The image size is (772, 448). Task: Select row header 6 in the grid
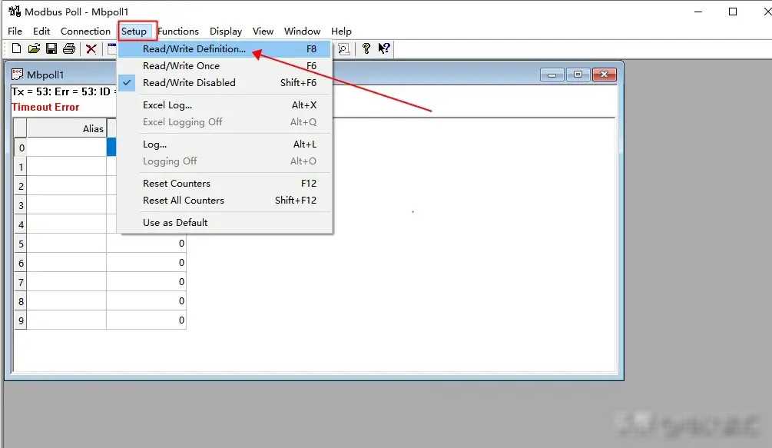pyautogui.click(x=20, y=263)
